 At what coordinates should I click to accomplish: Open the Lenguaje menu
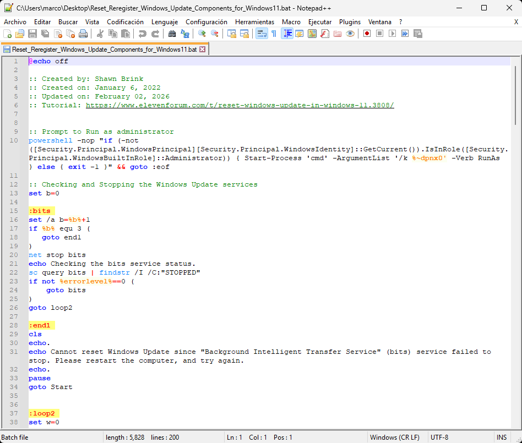(x=165, y=22)
